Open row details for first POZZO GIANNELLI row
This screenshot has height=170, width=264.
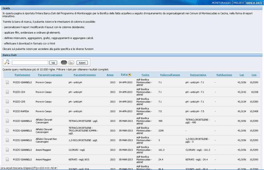click(7, 82)
